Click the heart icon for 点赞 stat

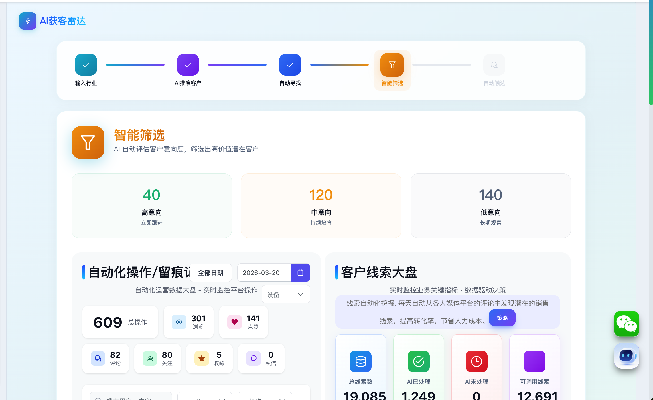pyautogui.click(x=234, y=322)
